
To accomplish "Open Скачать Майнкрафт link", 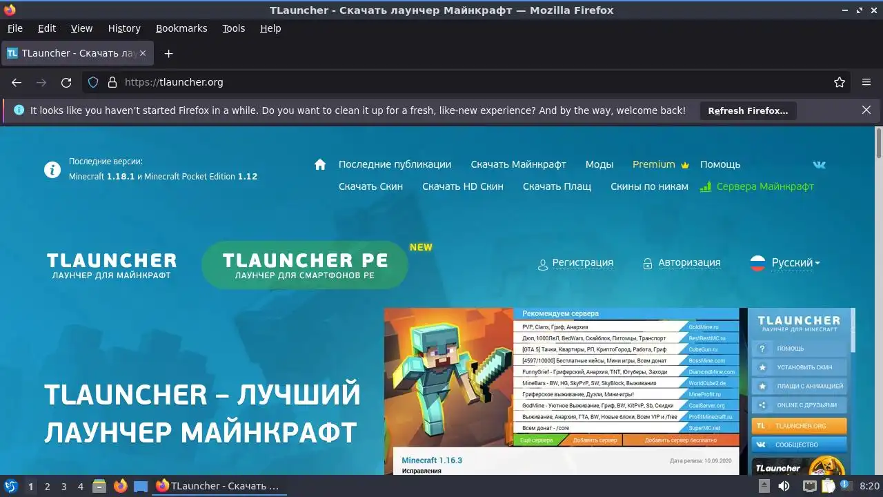I will (518, 164).
